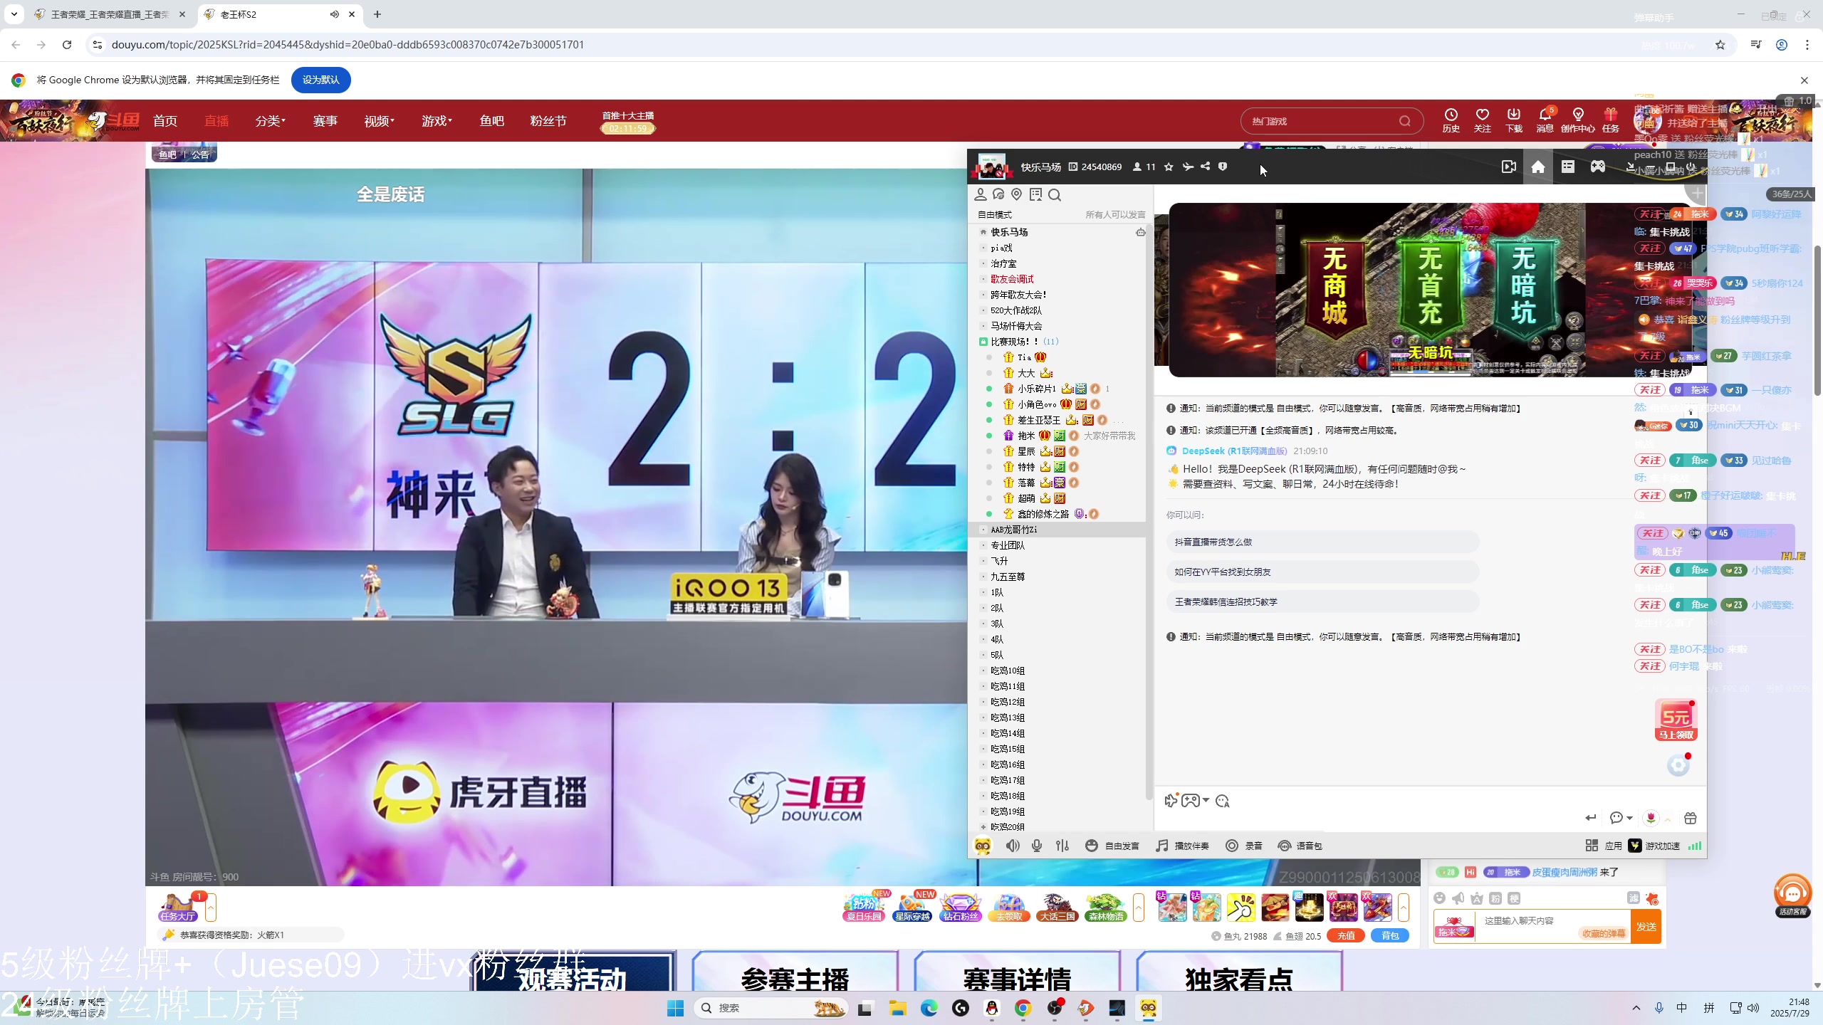The image size is (1823, 1025).
Task: Open the YY channel template list icon
Action: [1568, 167]
